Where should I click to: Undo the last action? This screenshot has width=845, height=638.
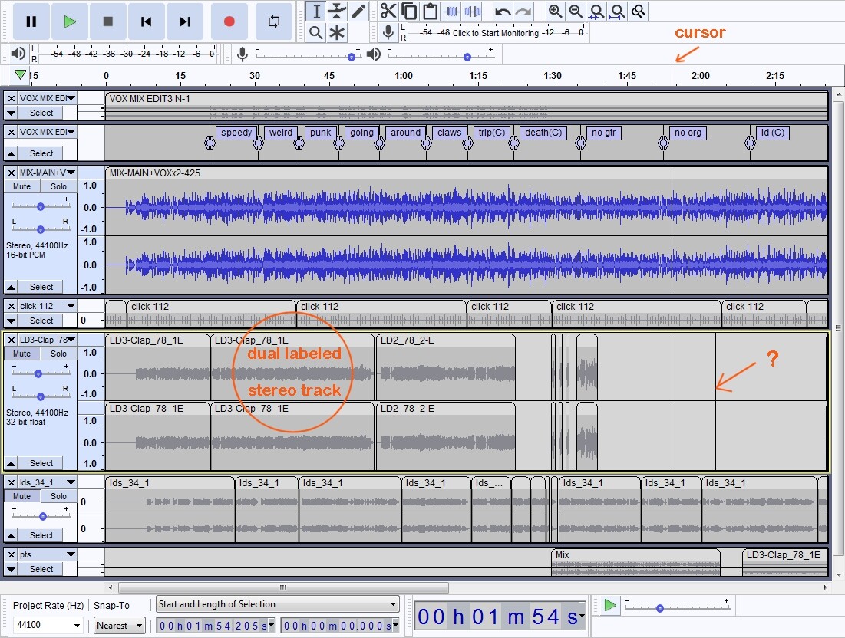[x=502, y=12]
